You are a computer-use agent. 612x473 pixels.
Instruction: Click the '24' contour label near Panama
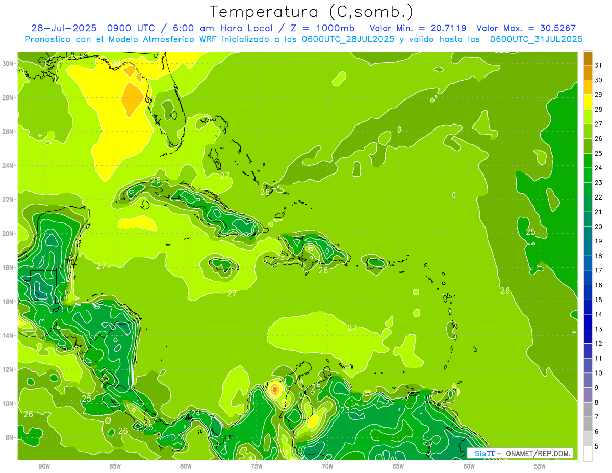point(196,413)
